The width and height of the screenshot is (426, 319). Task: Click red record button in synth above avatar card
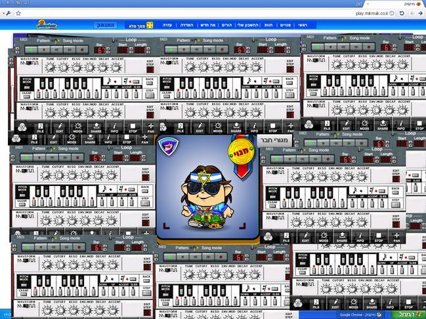tap(222, 49)
